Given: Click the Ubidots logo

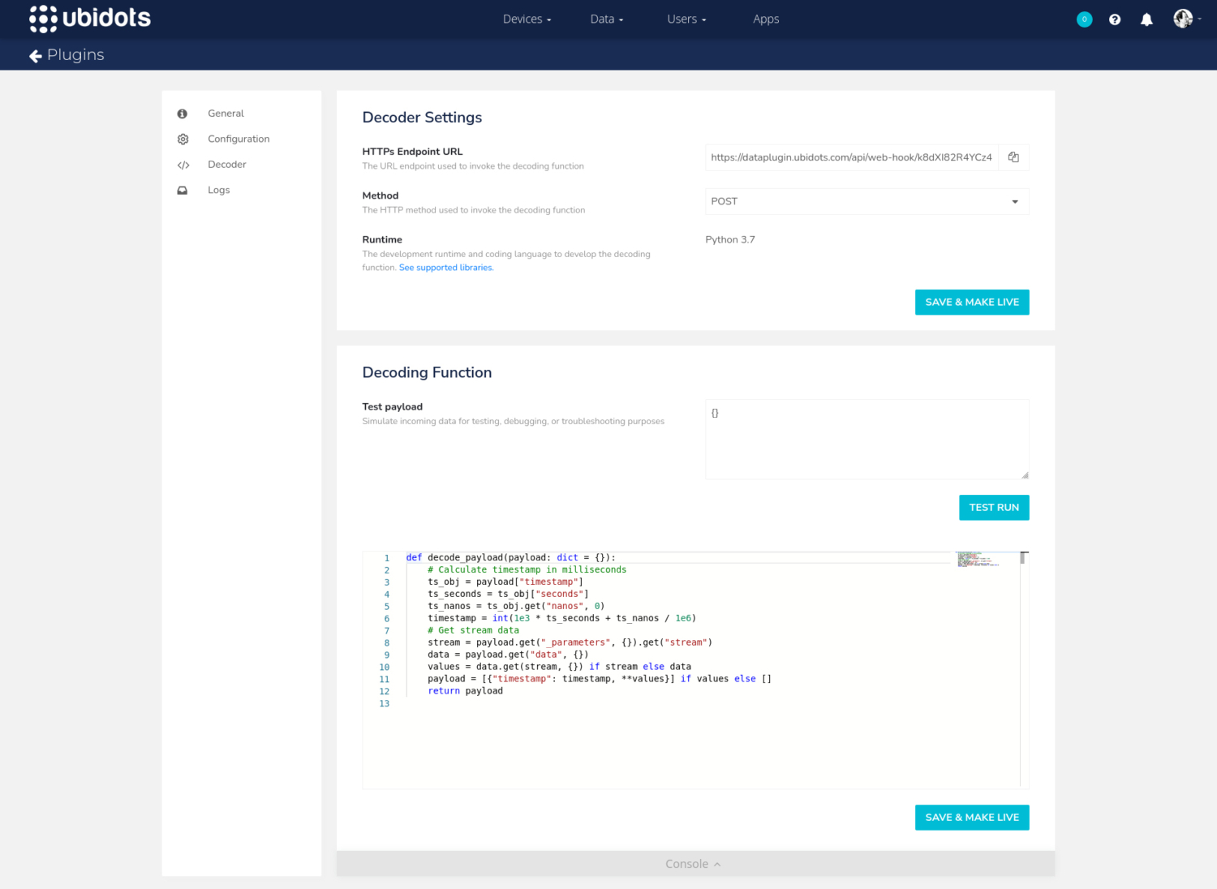Looking at the screenshot, I should point(90,19).
